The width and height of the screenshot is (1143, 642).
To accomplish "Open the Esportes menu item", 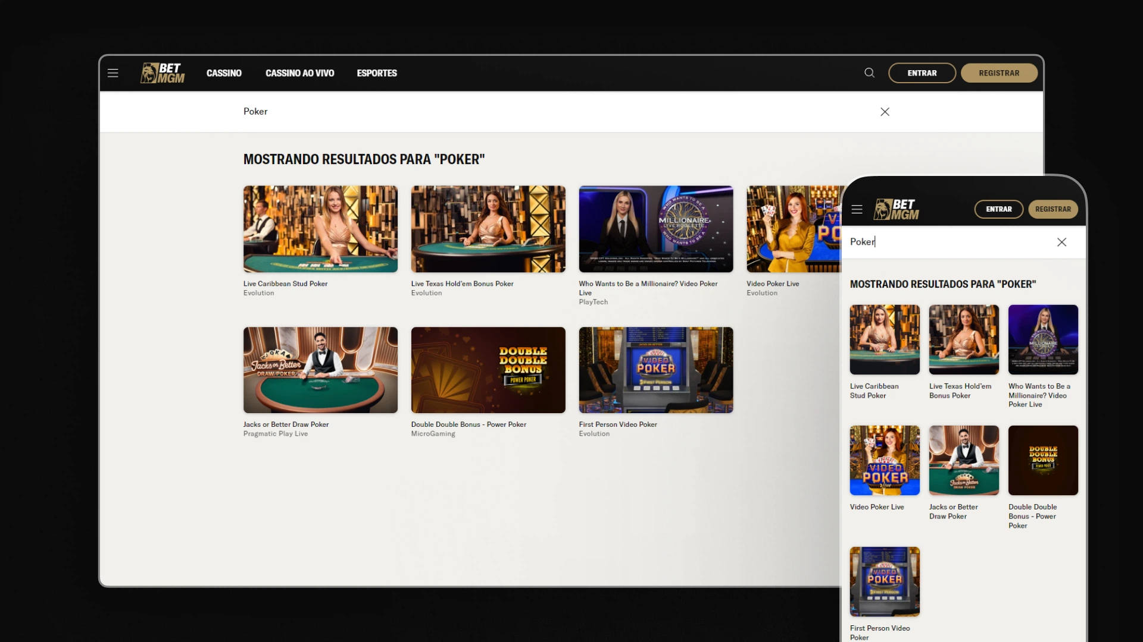I will (x=377, y=73).
